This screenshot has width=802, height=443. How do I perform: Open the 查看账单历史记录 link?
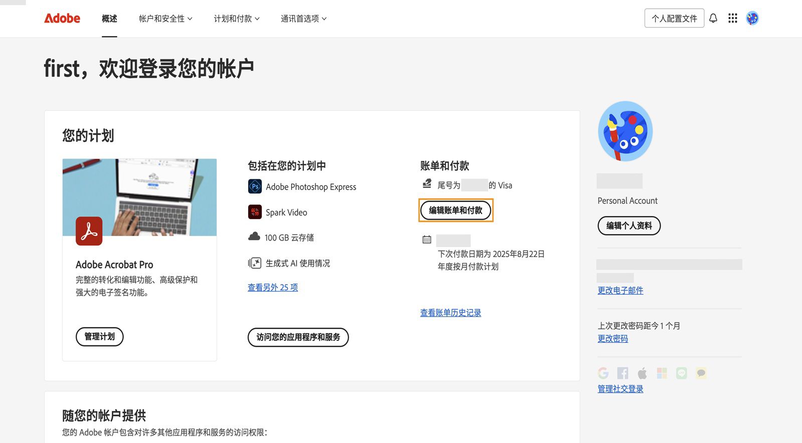pyautogui.click(x=451, y=312)
